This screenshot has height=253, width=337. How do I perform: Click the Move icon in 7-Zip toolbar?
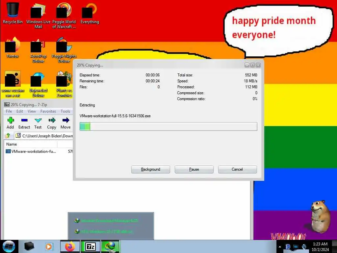(66, 120)
